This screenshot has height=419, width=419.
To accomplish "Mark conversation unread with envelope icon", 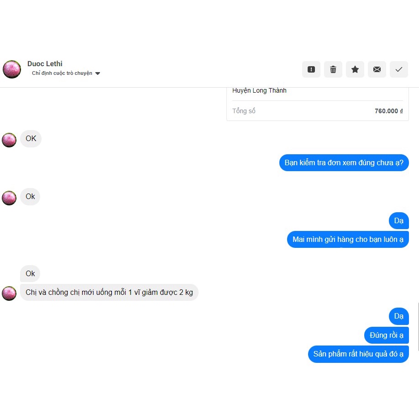I will (377, 69).
